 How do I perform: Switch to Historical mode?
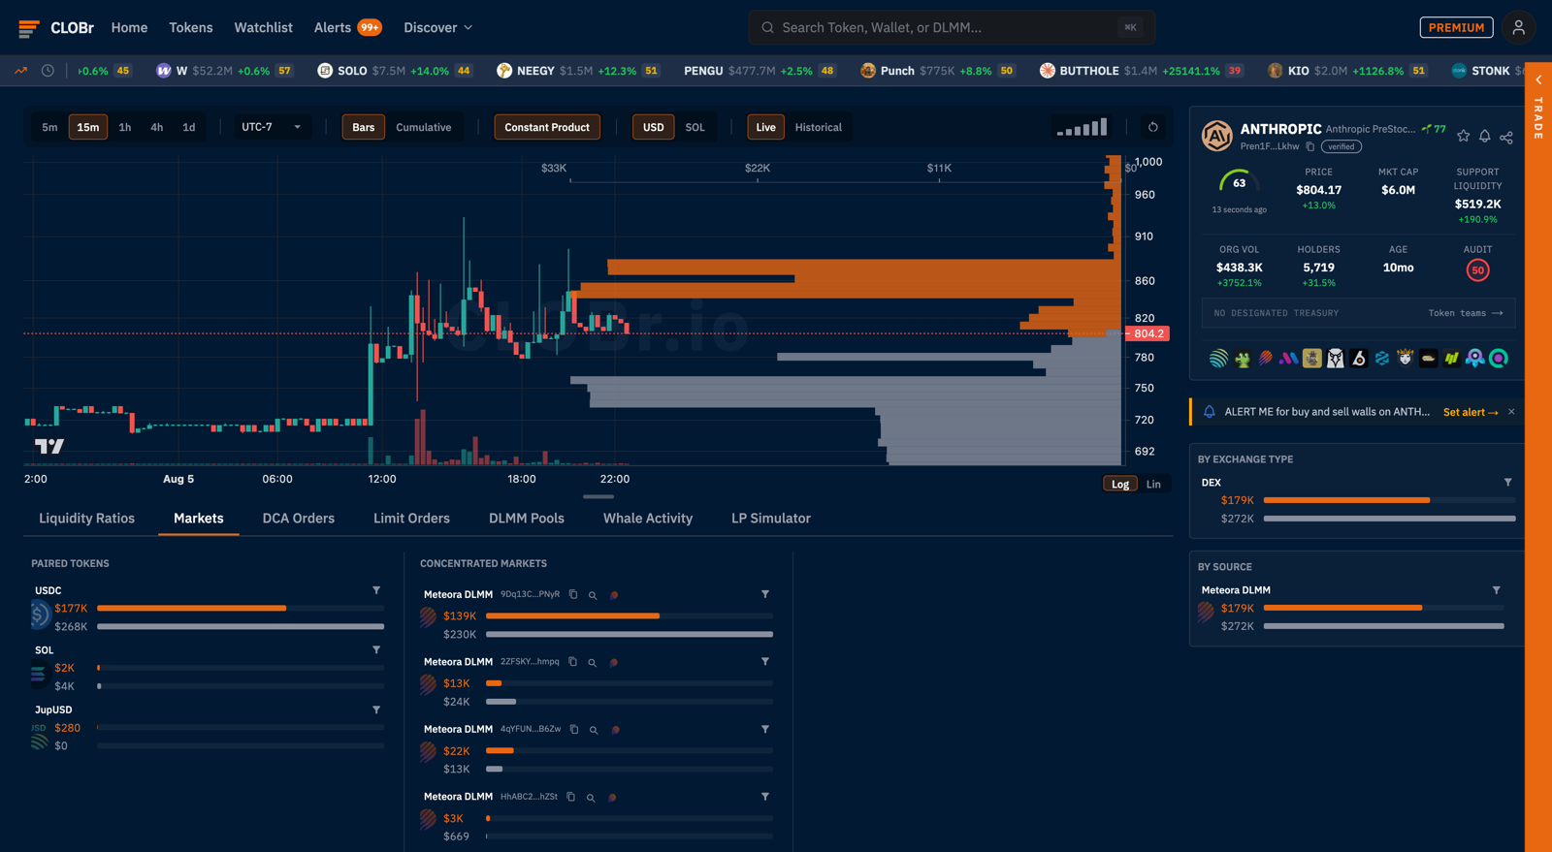pos(819,127)
